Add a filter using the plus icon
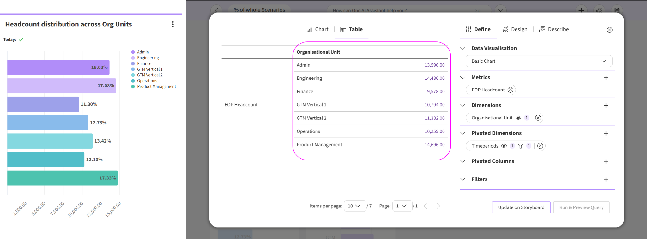Viewport: 647px width, 239px height. pyautogui.click(x=606, y=179)
